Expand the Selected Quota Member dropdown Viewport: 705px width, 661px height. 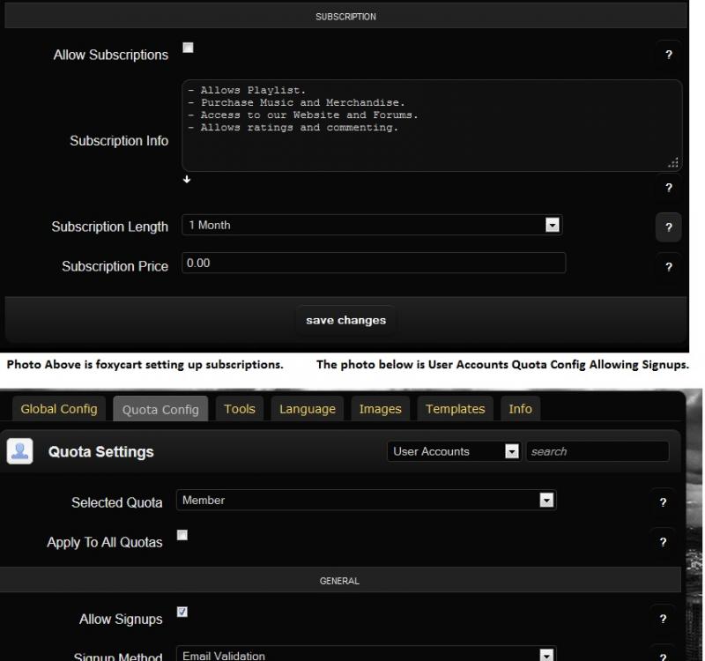coord(366,501)
